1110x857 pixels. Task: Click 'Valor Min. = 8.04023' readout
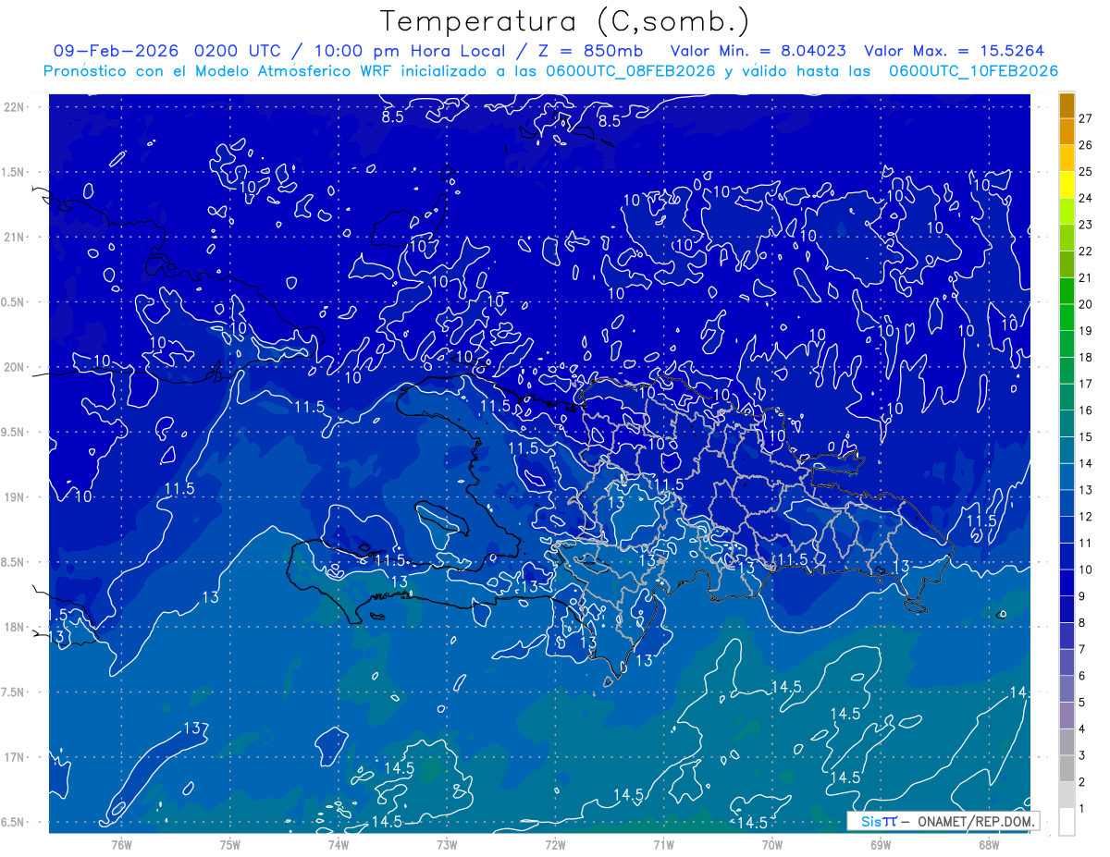tap(758, 51)
